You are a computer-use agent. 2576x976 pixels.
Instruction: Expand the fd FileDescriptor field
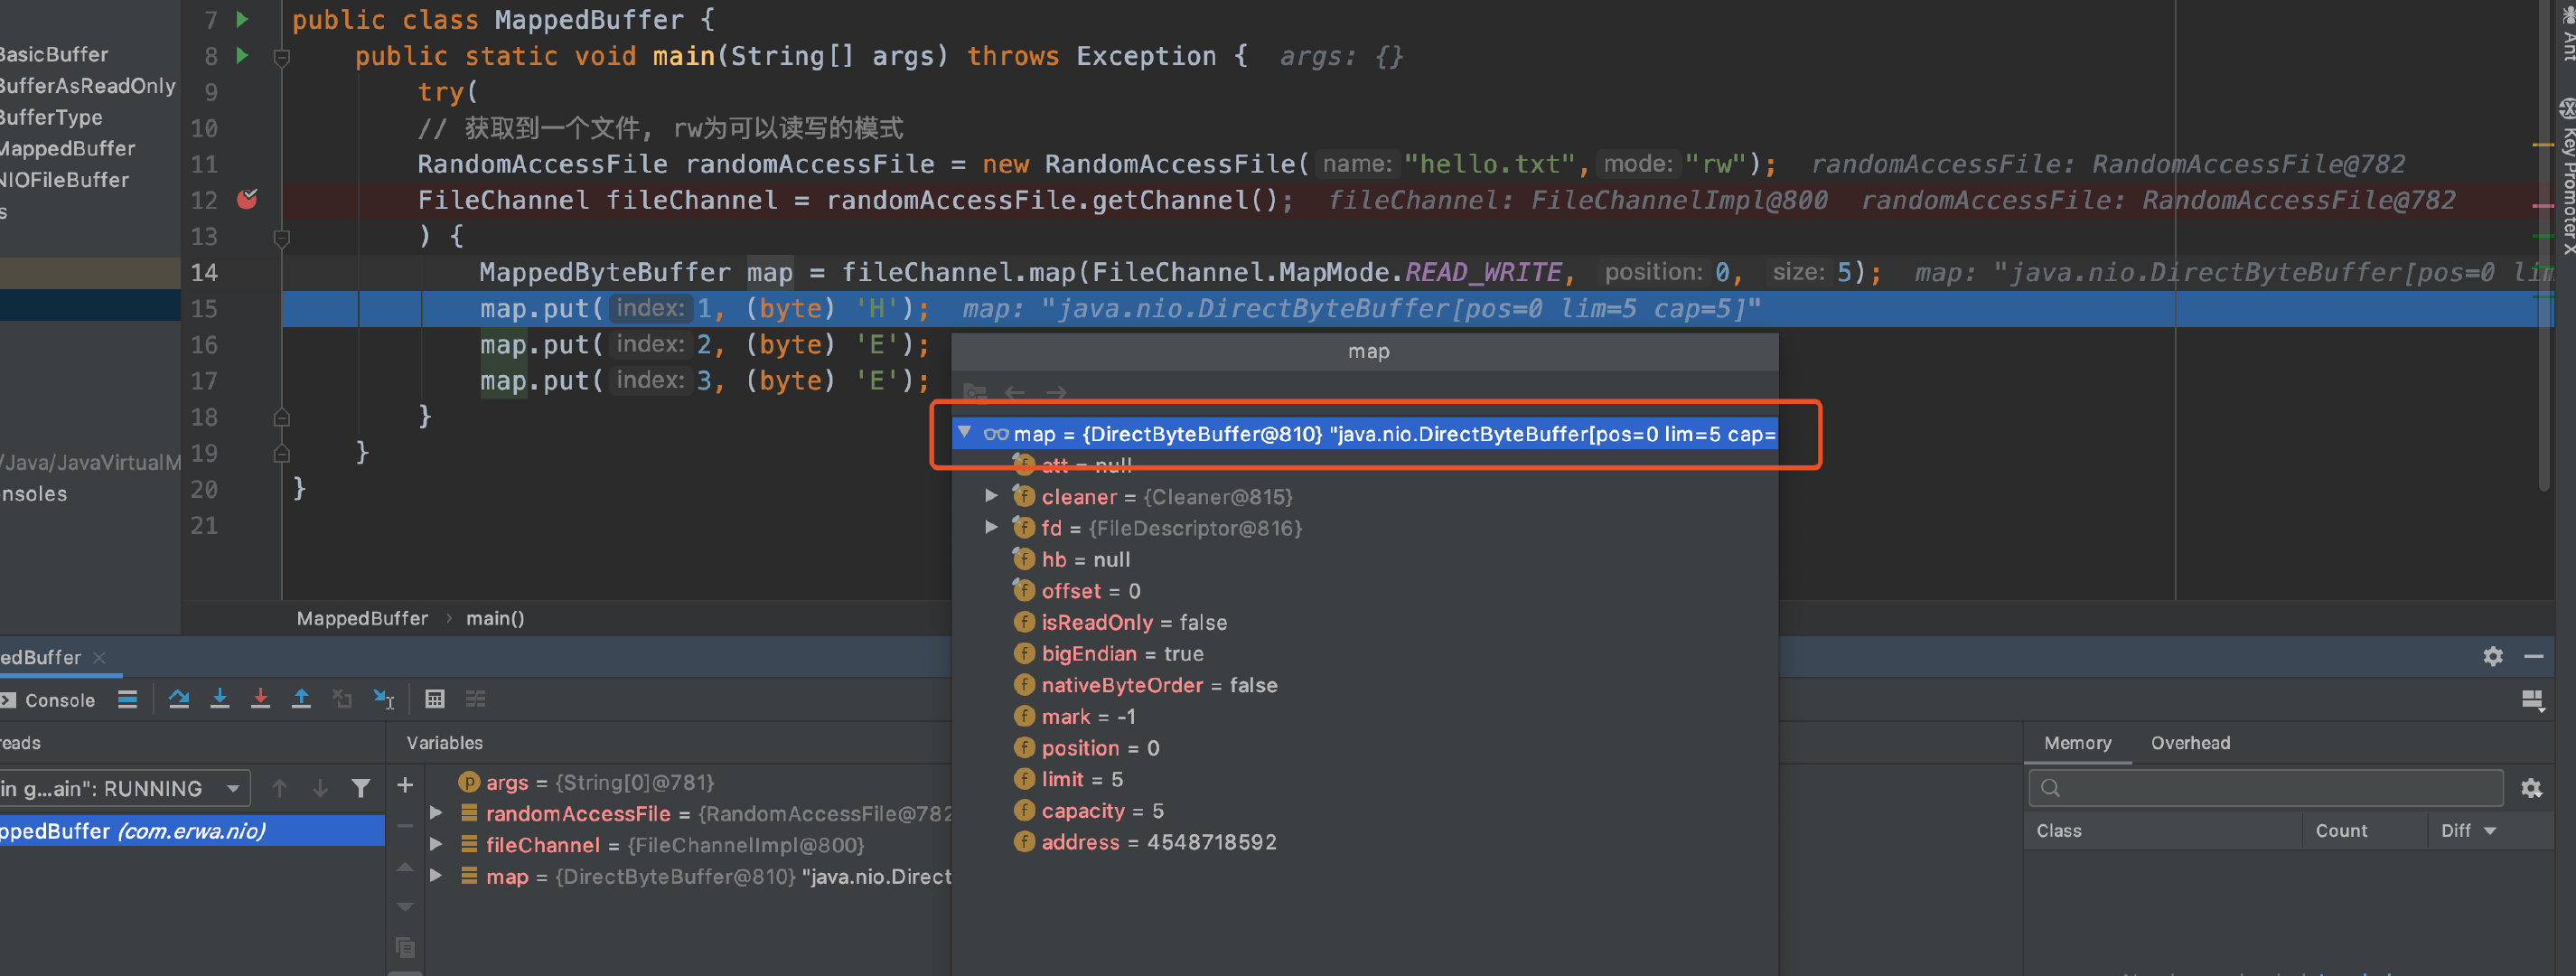click(991, 526)
